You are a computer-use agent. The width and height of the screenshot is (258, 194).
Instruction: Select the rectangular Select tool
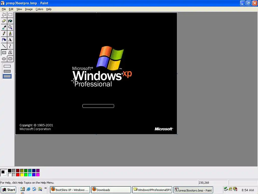click(10, 15)
